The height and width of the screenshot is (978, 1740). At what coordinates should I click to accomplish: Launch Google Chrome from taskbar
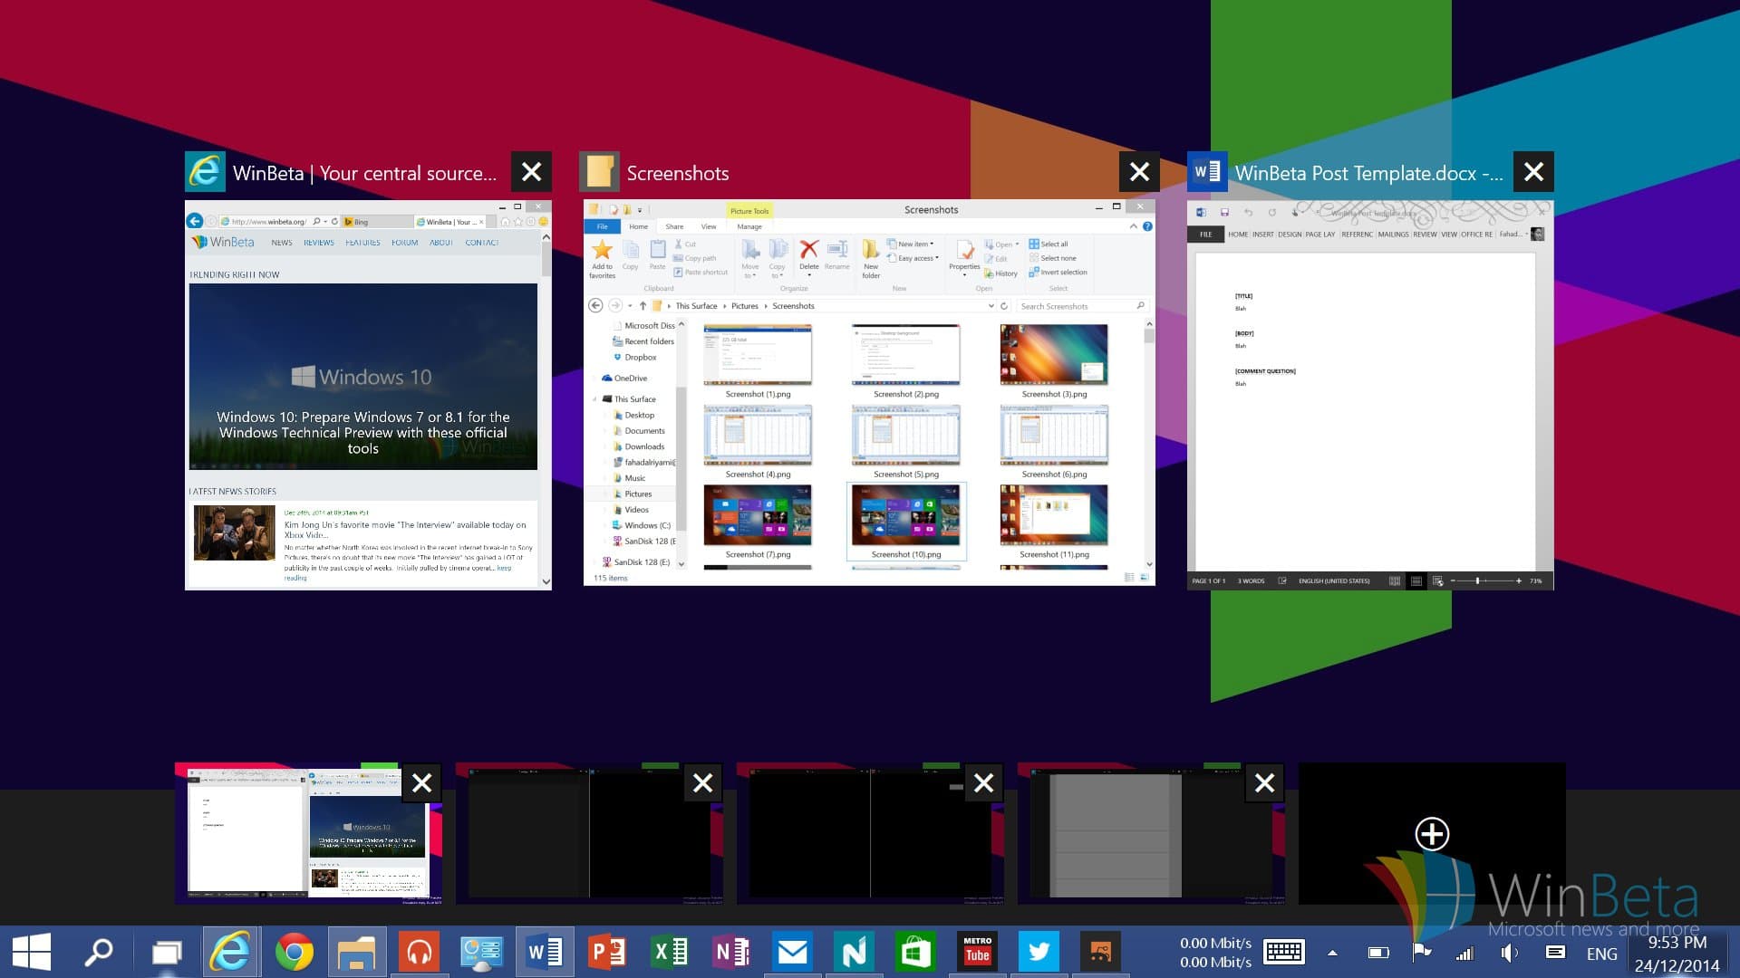pyautogui.click(x=294, y=952)
